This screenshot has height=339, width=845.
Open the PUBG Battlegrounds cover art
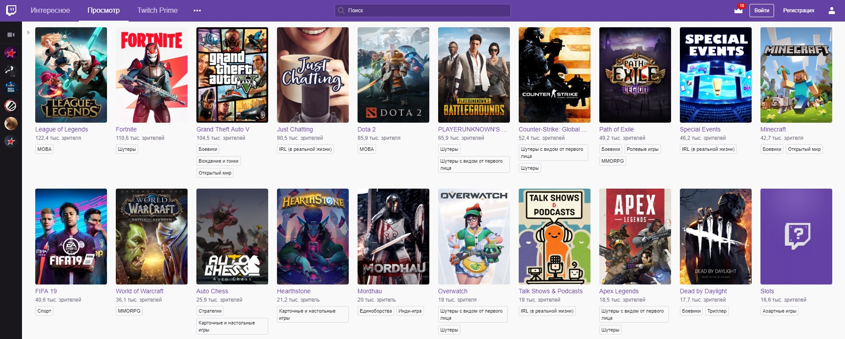pyautogui.click(x=474, y=75)
